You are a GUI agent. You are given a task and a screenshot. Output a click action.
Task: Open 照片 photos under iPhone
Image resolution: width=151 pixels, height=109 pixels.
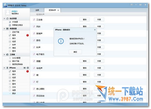[14, 81]
